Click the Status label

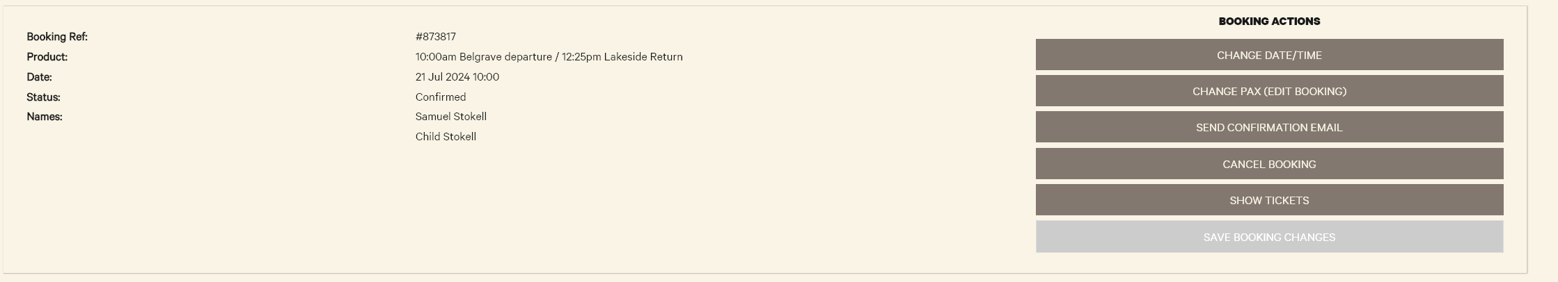[x=44, y=97]
